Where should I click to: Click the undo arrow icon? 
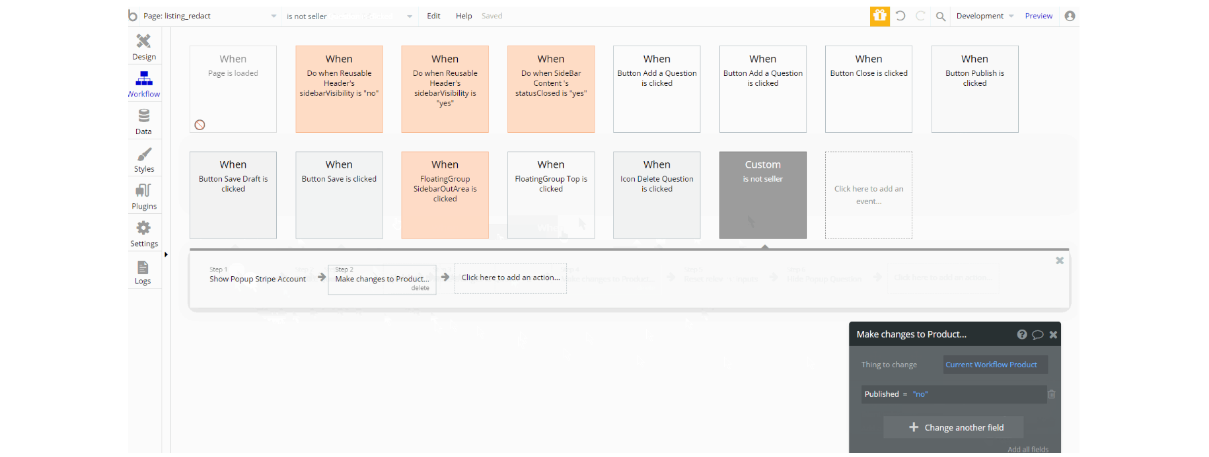900,16
